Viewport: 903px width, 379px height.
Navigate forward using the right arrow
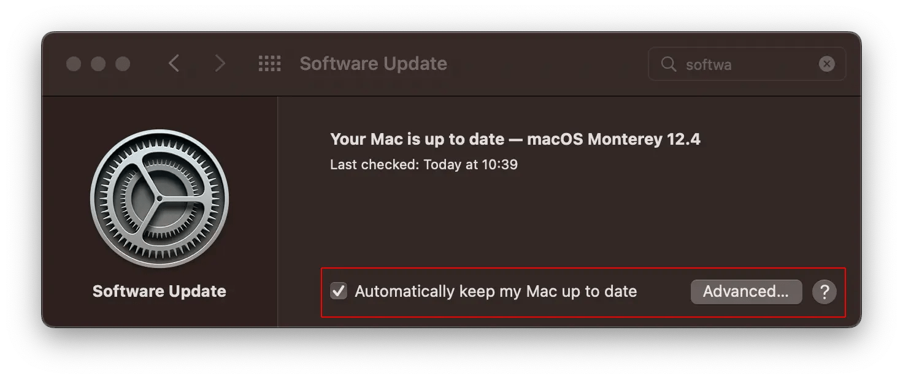[220, 63]
